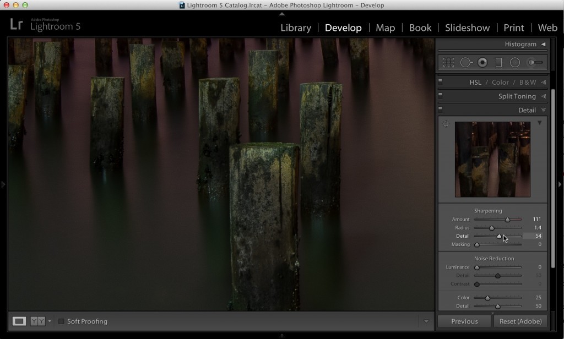
Task: Select the HSL tab in panel header
Action: 475,83
